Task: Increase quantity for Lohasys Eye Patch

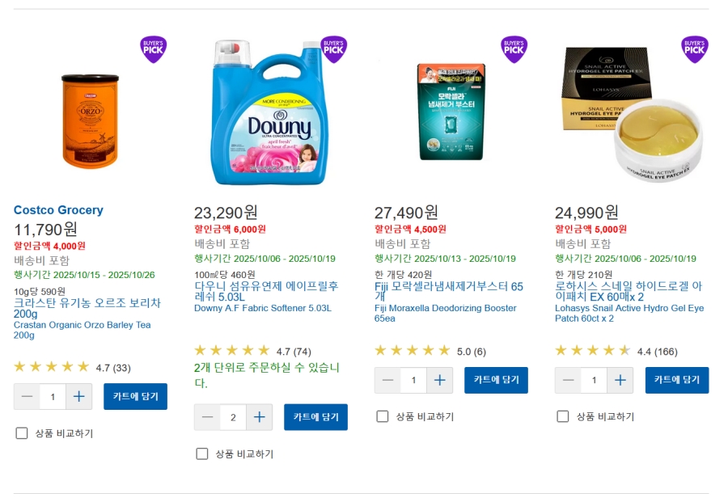Action: pyautogui.click(x=620, y=381)
